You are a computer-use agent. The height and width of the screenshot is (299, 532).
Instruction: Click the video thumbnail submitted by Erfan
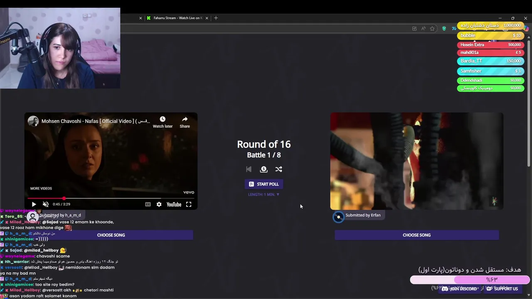point(416,161)
